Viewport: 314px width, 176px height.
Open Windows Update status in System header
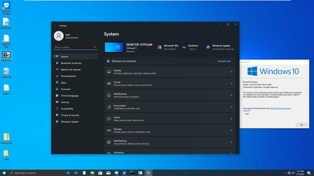click(220, 47)
